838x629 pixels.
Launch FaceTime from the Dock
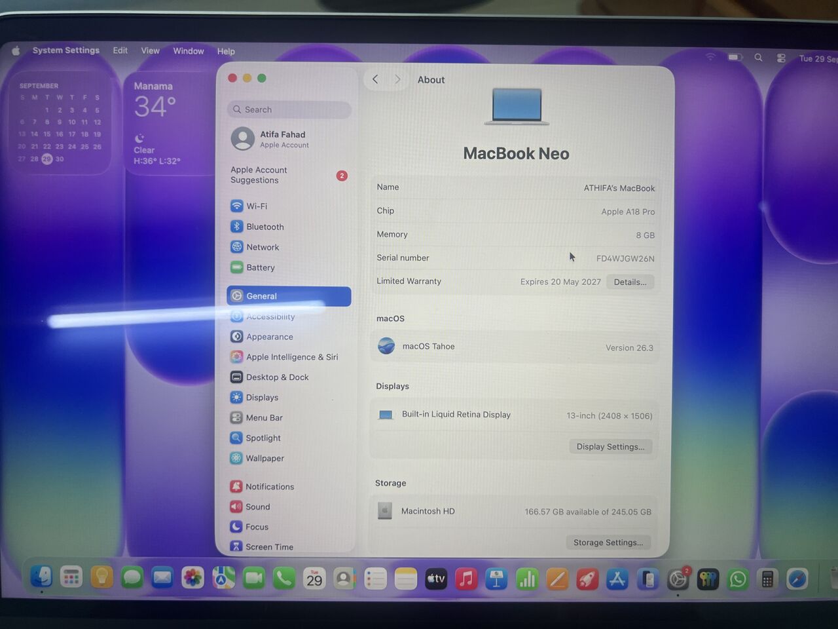253,578
